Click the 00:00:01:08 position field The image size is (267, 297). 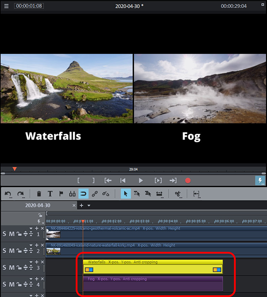29,6
